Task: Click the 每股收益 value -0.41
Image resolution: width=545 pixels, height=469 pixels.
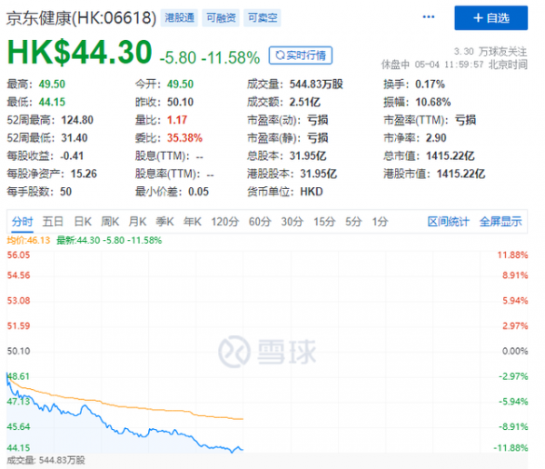Action: coord(72,155)
